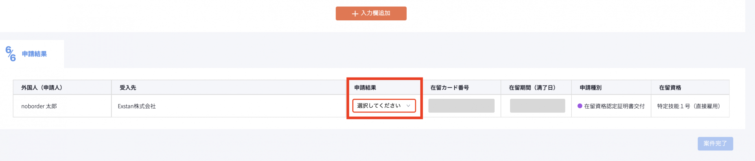Screen dimensions: 755x161
Task: Click the 在留カード番号 input field
Action: (461, 106)
